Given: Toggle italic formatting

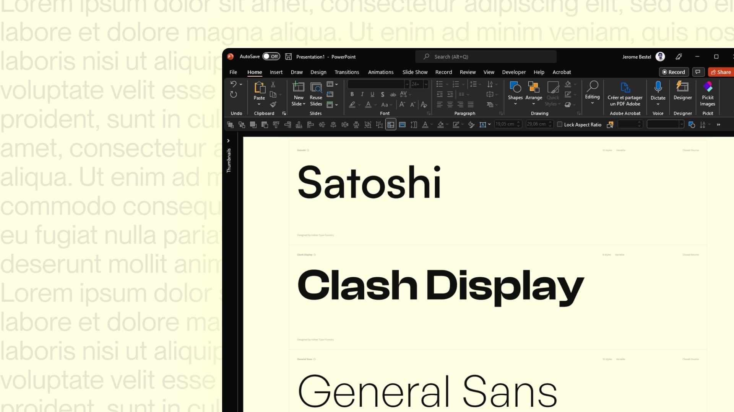Looking at the screenshot, I should 362,94.
